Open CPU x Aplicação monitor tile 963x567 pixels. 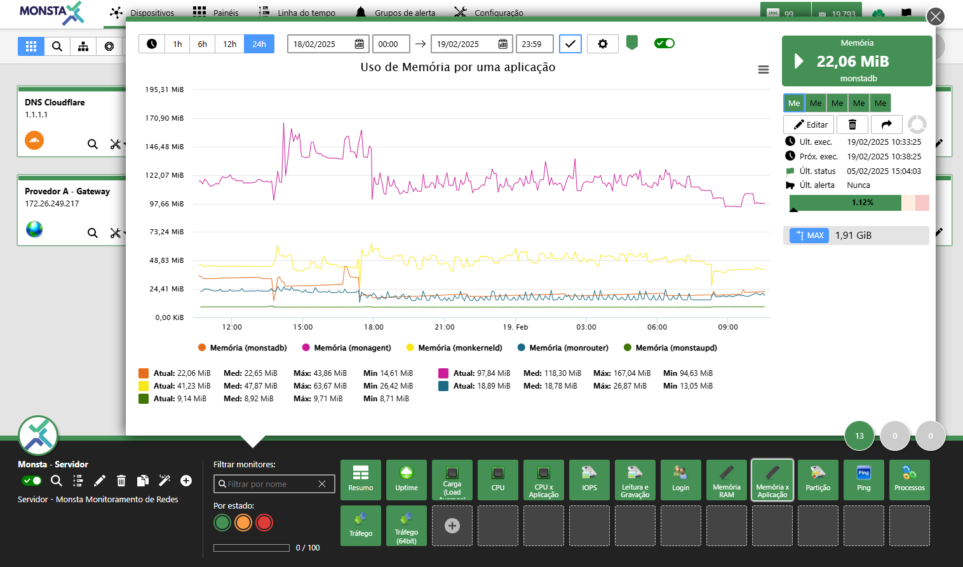click(544, 480)
